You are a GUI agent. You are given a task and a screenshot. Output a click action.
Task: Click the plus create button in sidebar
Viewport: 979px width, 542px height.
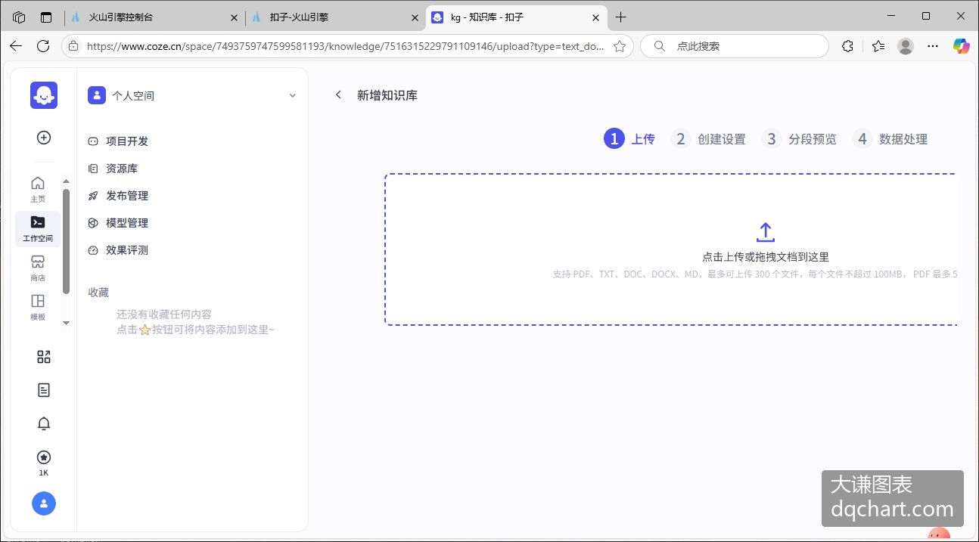click(44, 138)
